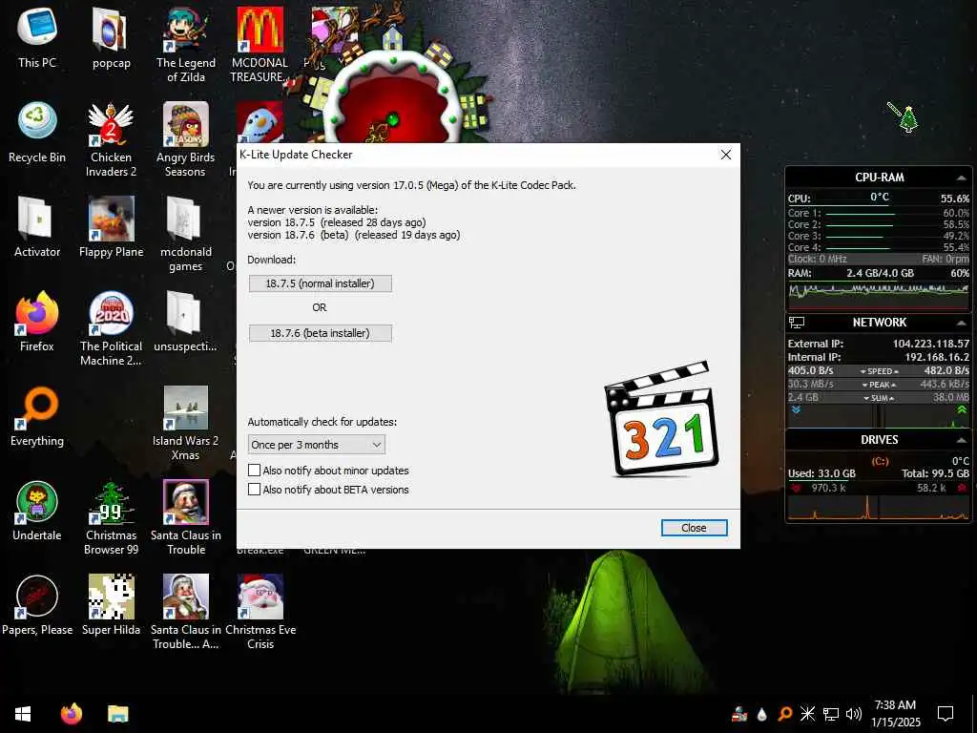The height and width of the screenshot is (733, 977).
Task: Close the K-Lite Update Checker window
Action: tap(726, 155)
